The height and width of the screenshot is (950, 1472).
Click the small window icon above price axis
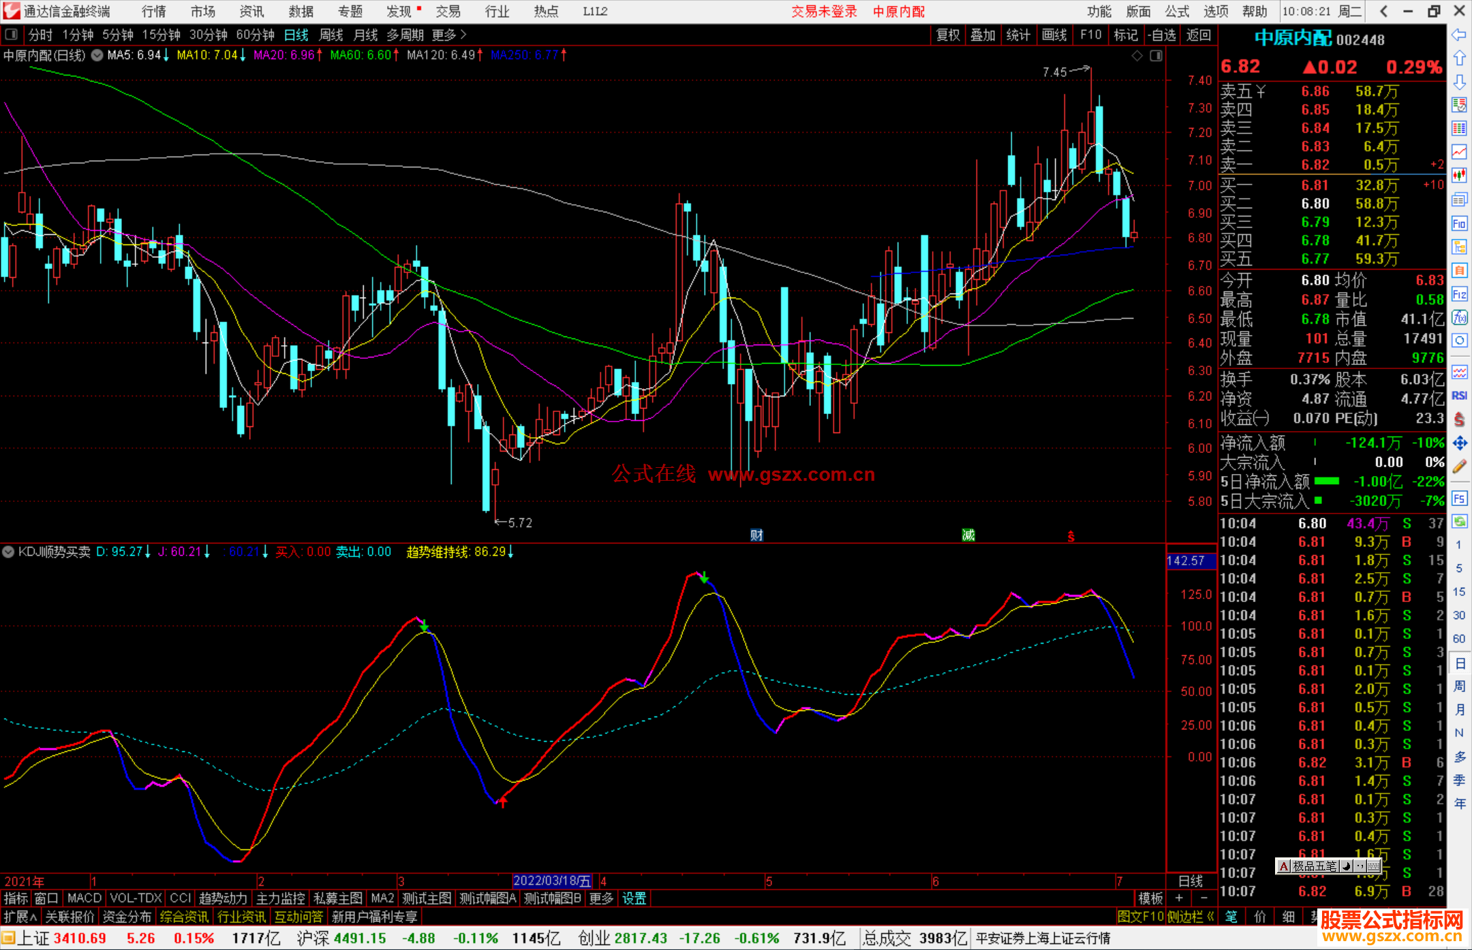(x=1156, y=56)
